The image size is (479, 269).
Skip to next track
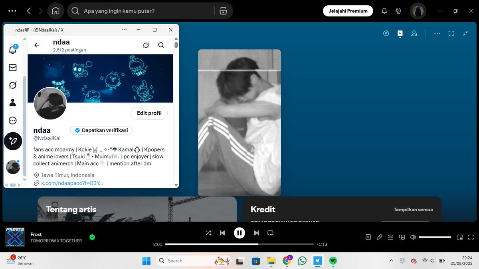point(256,233)
